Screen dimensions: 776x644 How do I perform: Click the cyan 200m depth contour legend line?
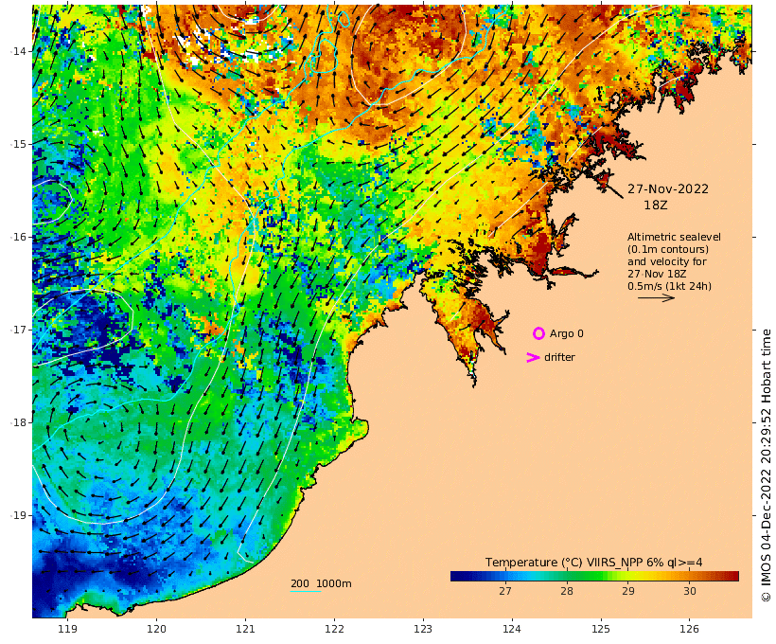[x=306, y=591]
